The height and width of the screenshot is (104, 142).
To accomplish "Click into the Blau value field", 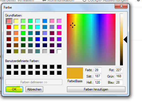I will [x=119, y=82].
